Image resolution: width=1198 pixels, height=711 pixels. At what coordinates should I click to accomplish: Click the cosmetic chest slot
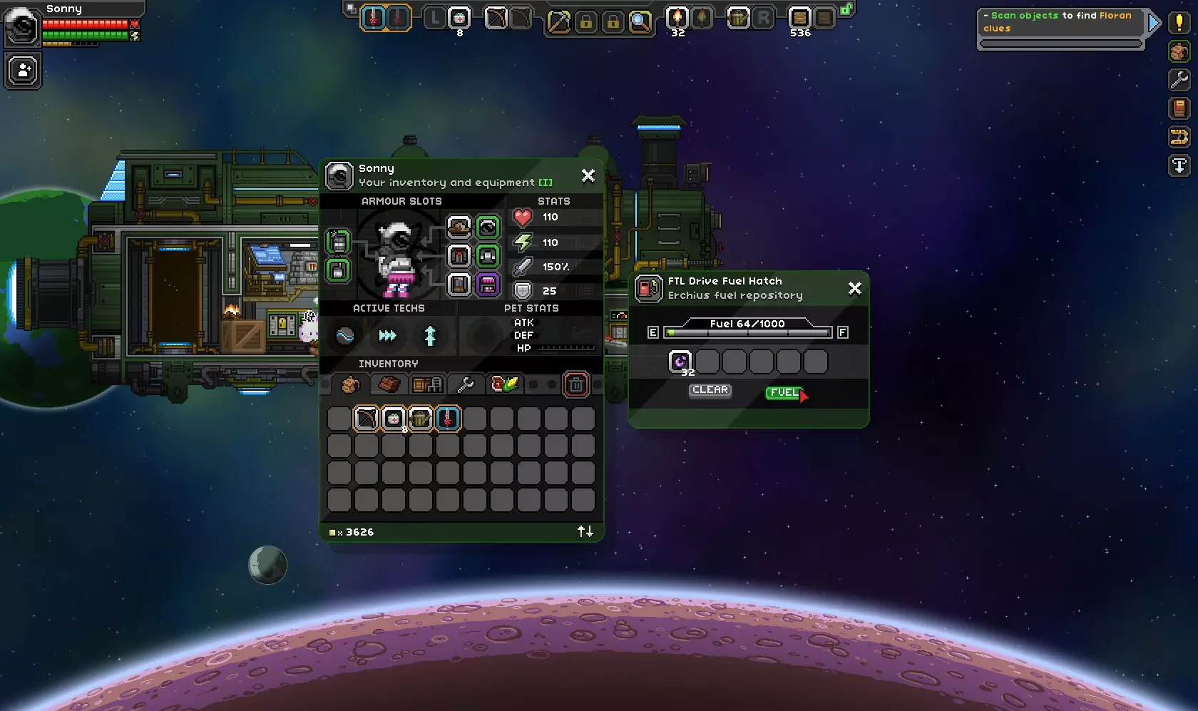tap(488, 256)
